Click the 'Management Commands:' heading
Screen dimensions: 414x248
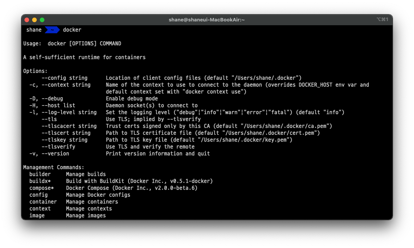pyautogui.click(x=54, y=167)
